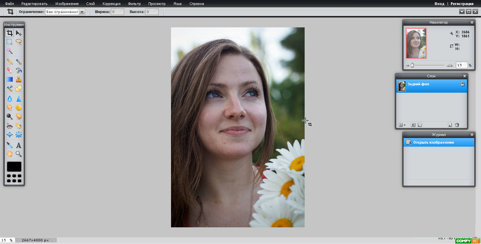Activate the Red Eye reduction tool

point(10,126)
